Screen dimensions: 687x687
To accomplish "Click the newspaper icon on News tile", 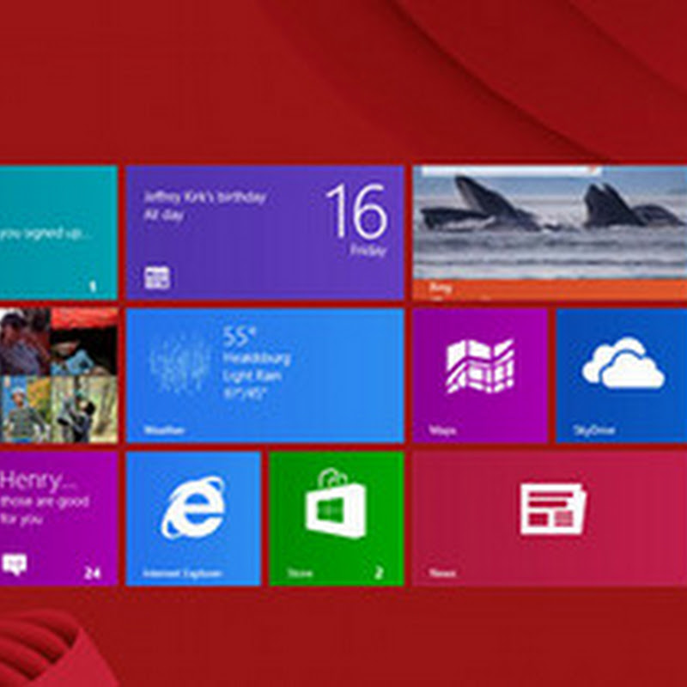I will pos(553,508).
